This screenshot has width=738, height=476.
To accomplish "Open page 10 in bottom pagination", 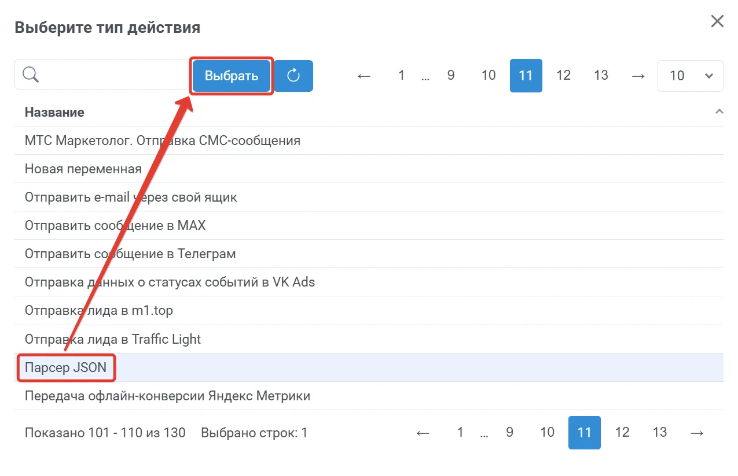I will [548, 433].
